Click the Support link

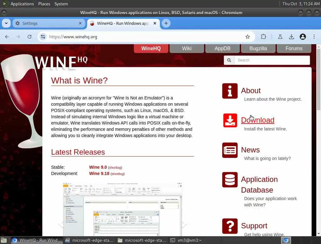tap(254, 226)
